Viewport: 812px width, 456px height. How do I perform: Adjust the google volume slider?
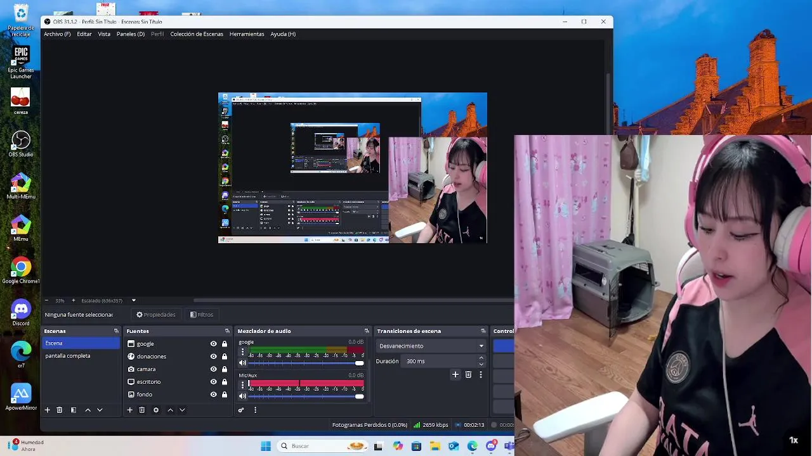[x=306, y=363]
